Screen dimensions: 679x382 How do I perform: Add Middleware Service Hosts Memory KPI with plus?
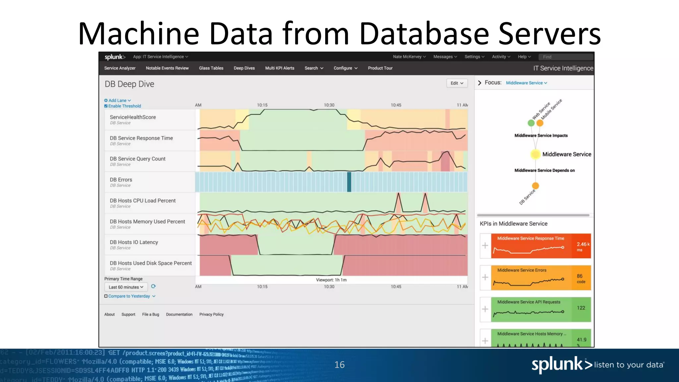(485, 341)
